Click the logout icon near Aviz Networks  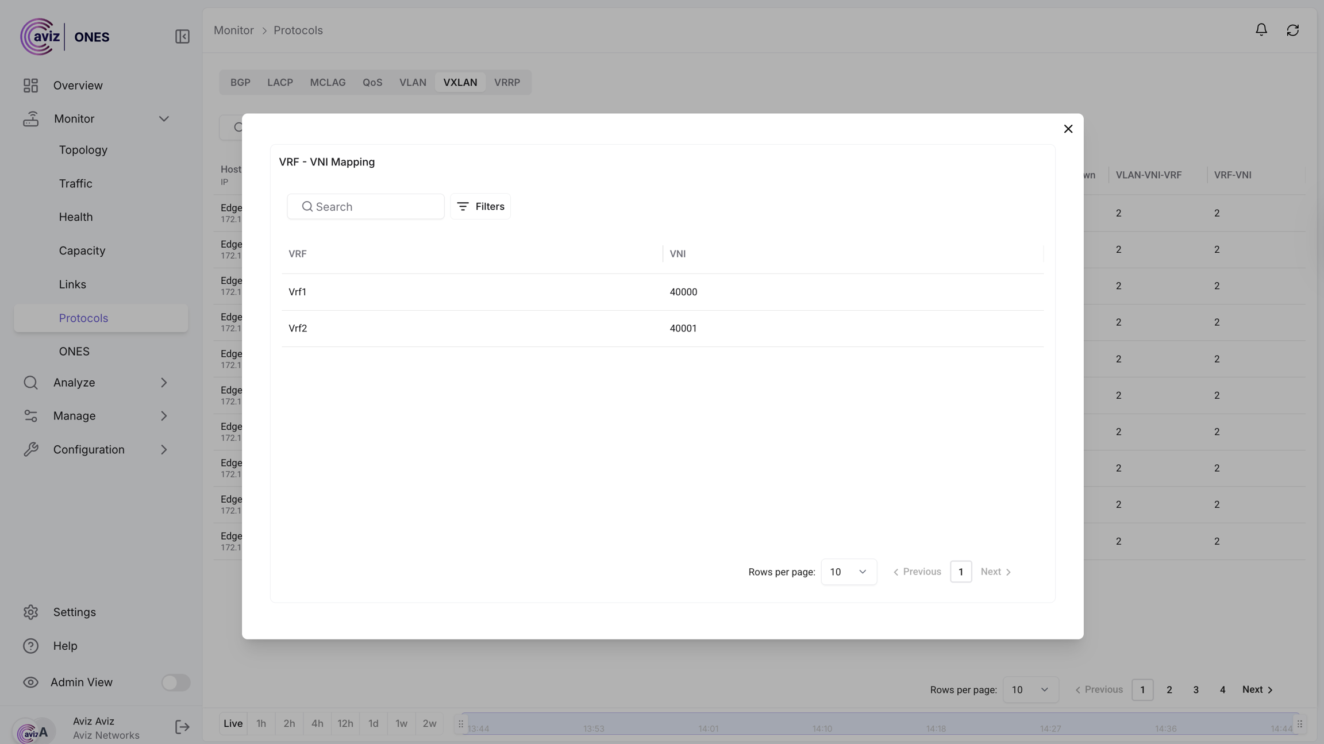coord(182,727)
